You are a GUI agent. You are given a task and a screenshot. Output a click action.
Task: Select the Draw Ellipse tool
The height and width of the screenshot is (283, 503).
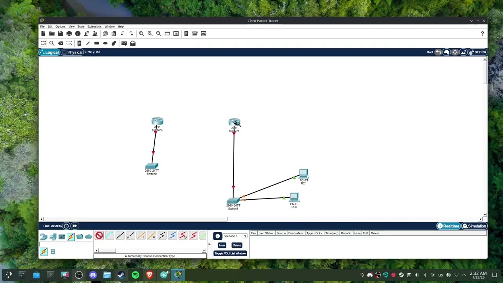pyautogui.click(x=105, y=43)
